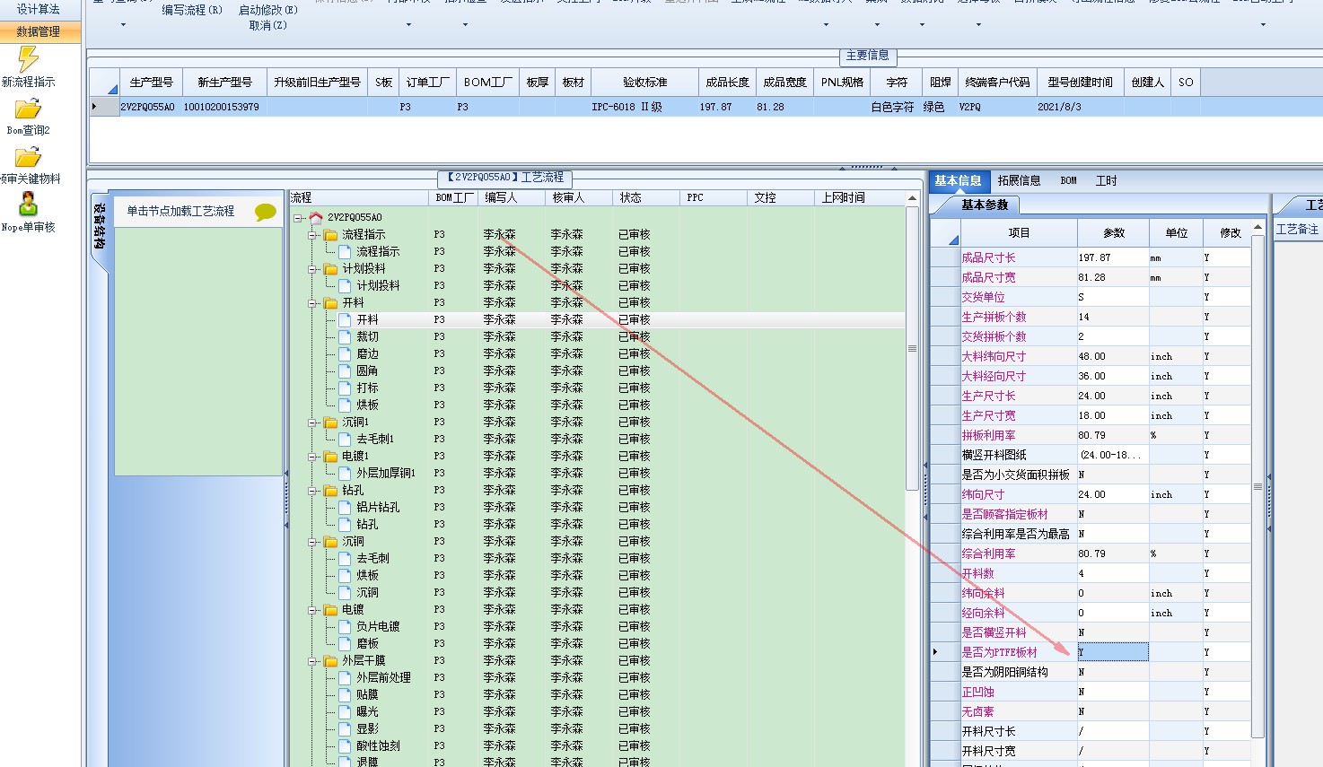Click the document icon beside 打标

(x=345, y=388)
